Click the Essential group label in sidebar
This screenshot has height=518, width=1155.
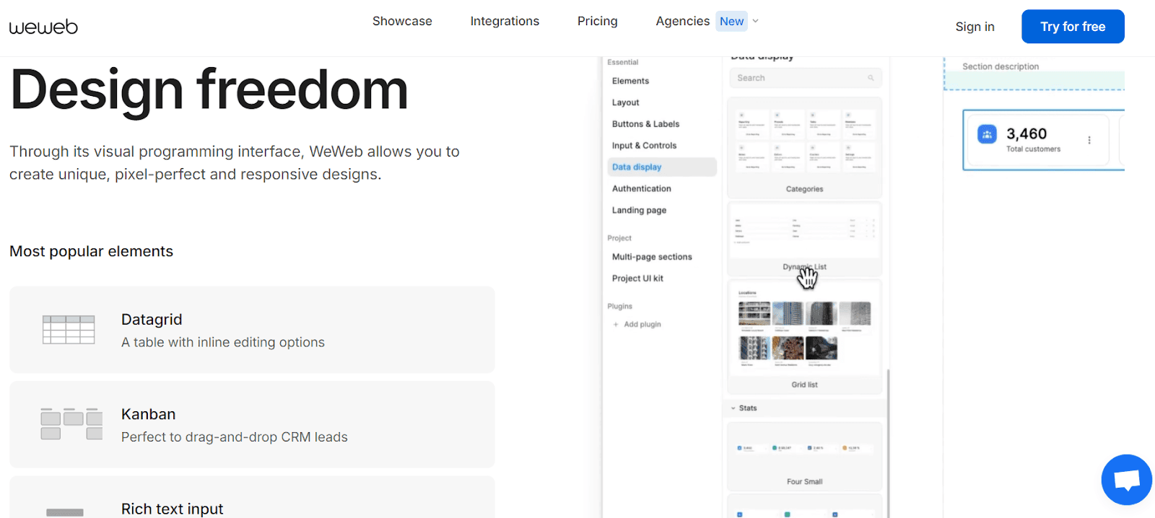622,62
